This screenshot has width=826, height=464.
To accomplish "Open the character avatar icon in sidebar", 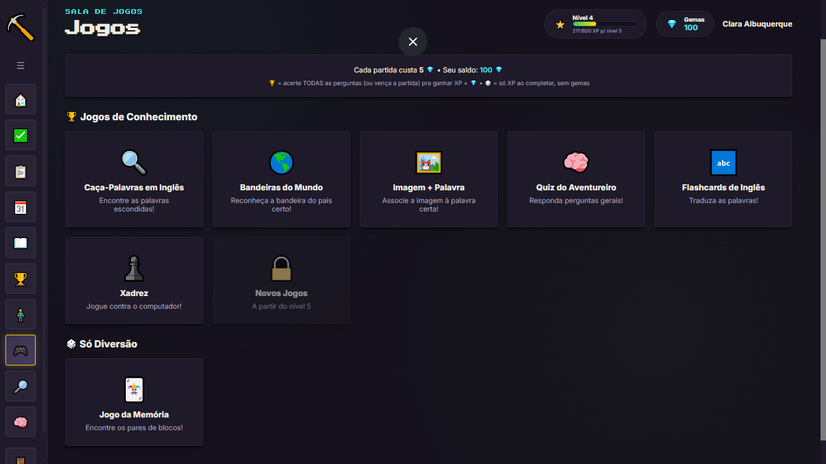I will click(x=21, y=315).
